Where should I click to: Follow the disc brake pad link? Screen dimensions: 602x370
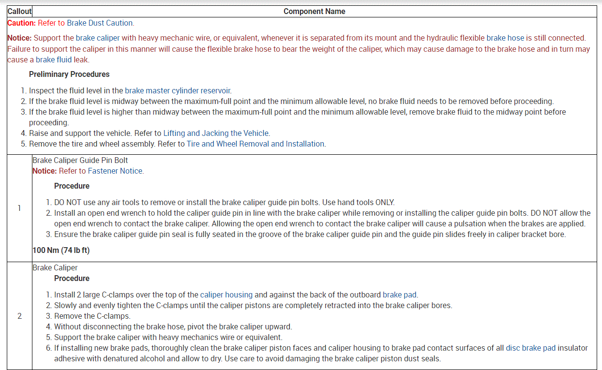530,348
